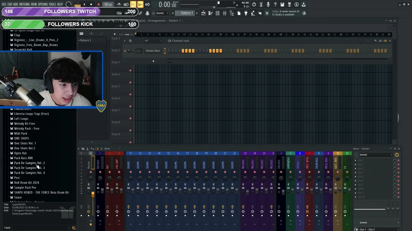
Task: Open the channel rack view icon
Action: [x=217, y=13]
